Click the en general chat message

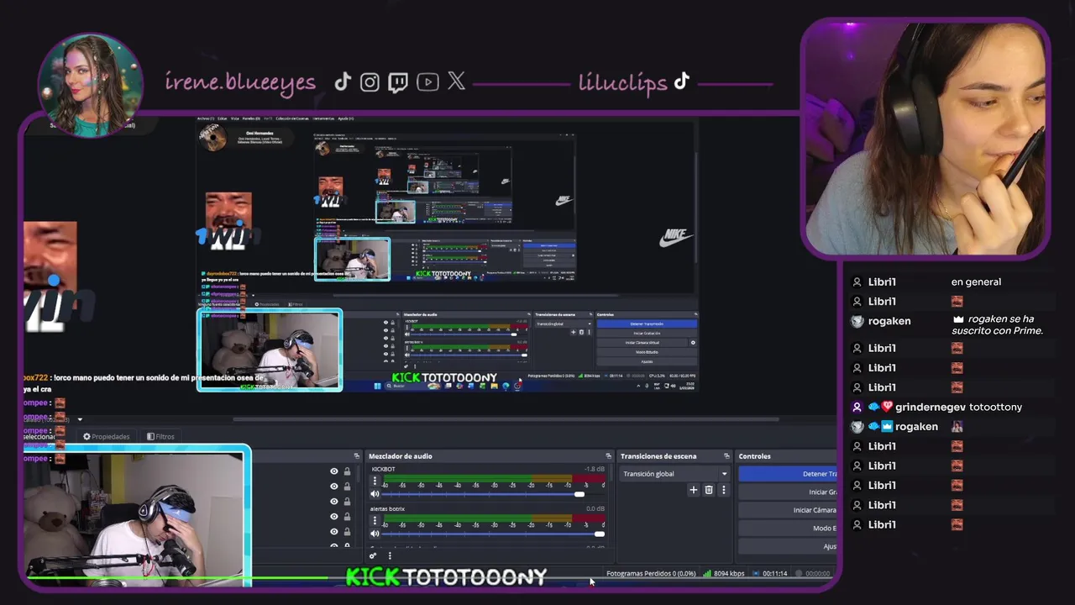(x=976, y=281)
